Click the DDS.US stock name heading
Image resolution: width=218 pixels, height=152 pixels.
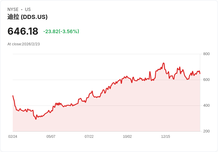pyautogui.click(x=27, y=17)
